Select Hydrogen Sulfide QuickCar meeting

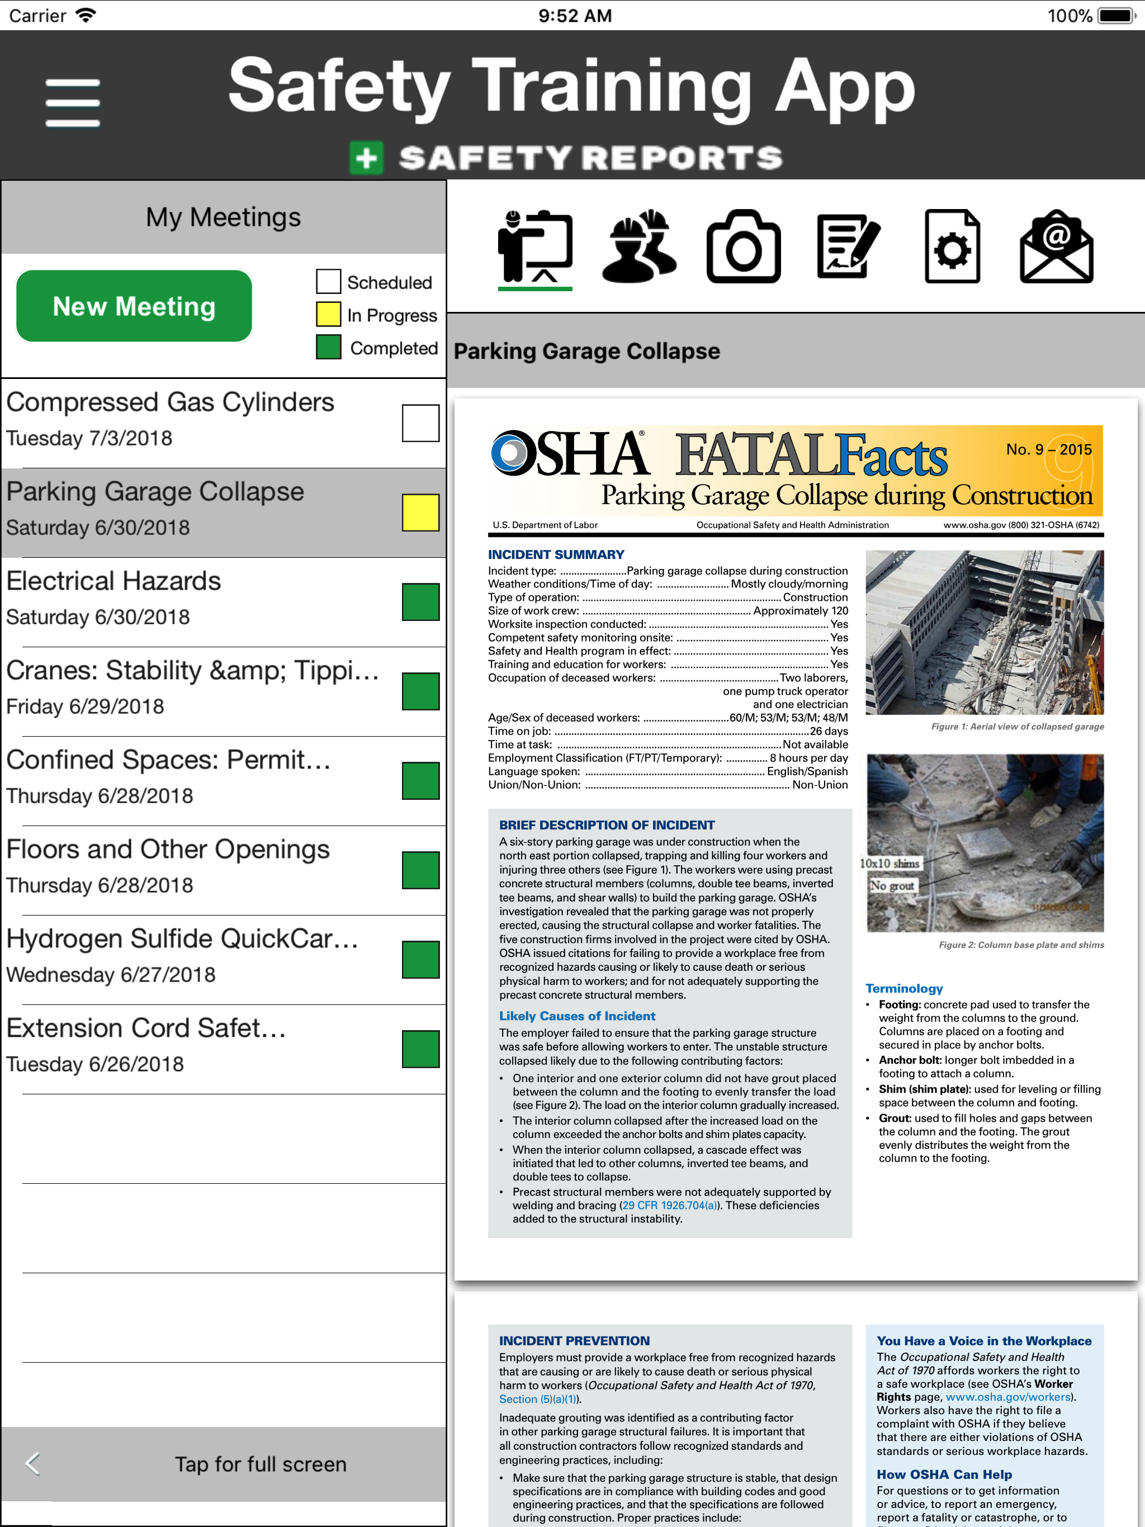point(224,960)
